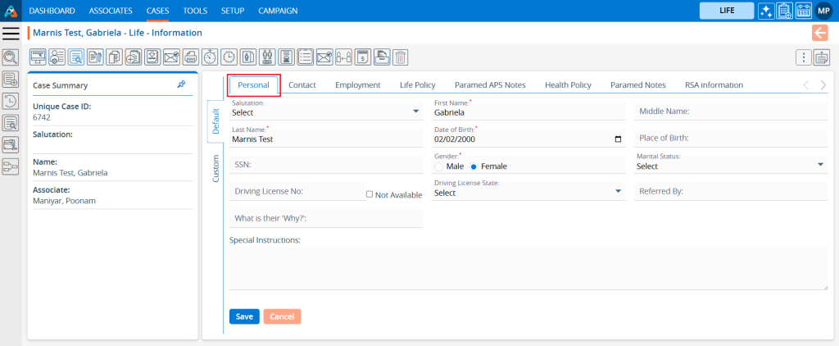
Task: Click into the SSN input field
Action: (x=326, y=165)
